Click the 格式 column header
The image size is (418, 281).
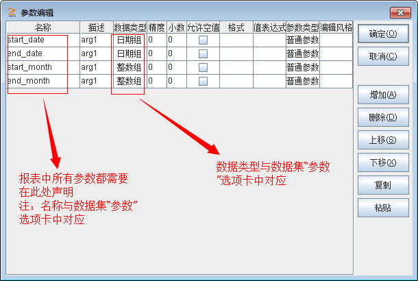tap(236, 27)
